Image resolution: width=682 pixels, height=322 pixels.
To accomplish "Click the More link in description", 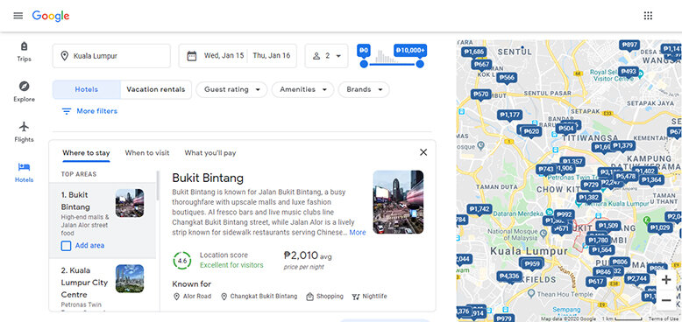I will 358,233.
